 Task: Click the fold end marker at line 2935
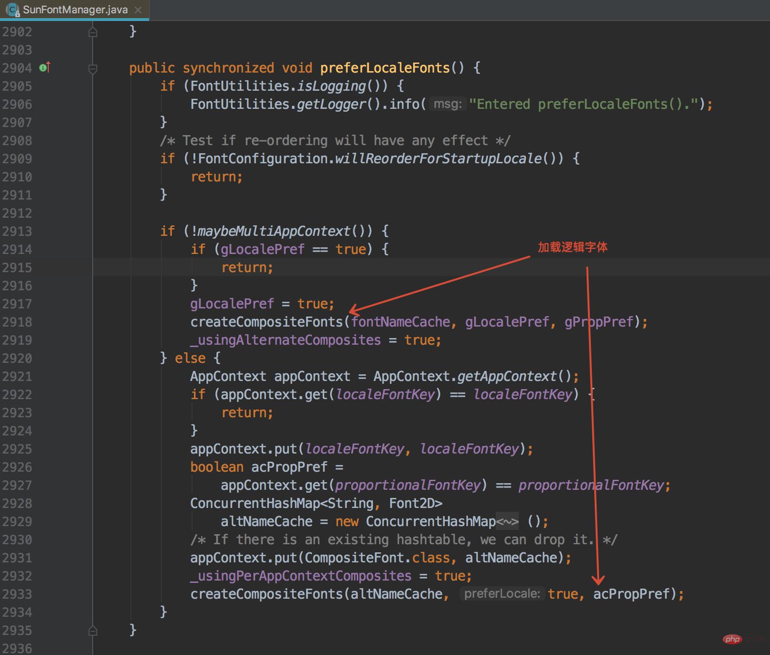(93, 631)
